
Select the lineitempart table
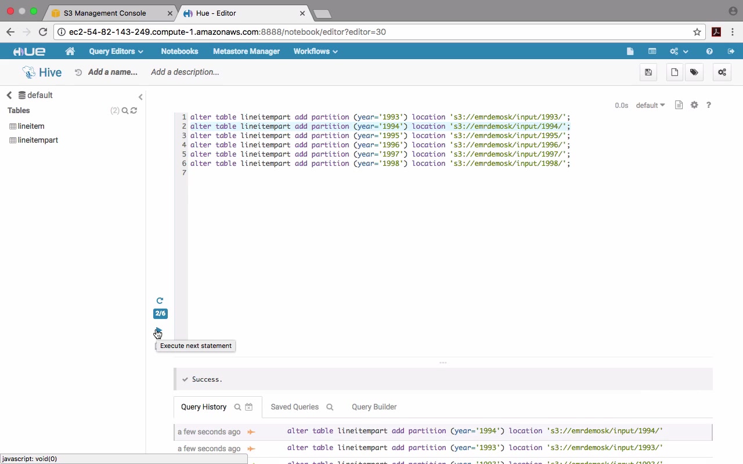click(x=38, y=140)
